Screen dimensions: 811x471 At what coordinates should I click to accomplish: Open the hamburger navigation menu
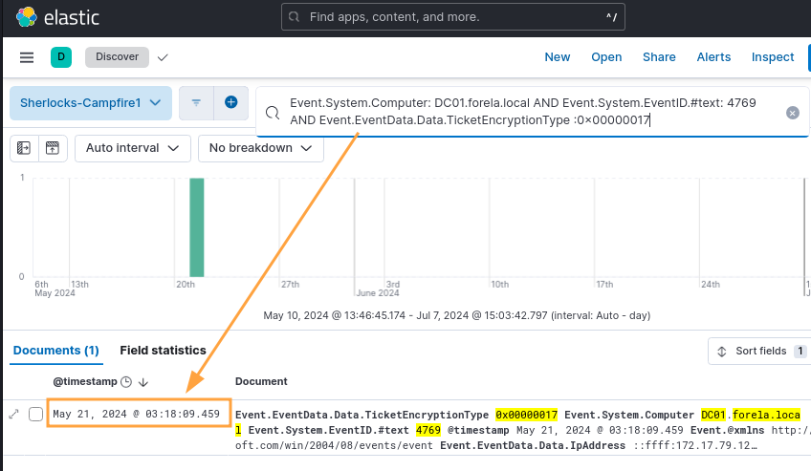[27, 57]
